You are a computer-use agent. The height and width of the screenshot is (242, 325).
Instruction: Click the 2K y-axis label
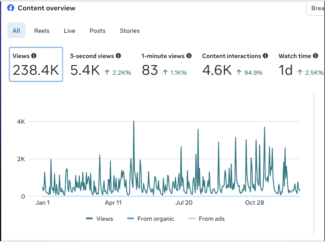[x=21, y=159]
